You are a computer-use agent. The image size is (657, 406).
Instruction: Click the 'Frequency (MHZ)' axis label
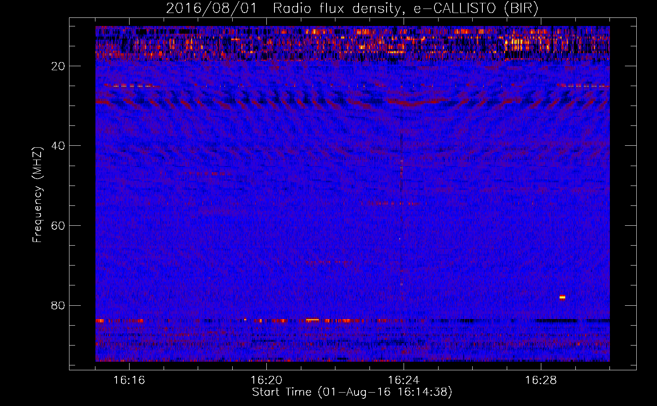(x=37, y=195)
